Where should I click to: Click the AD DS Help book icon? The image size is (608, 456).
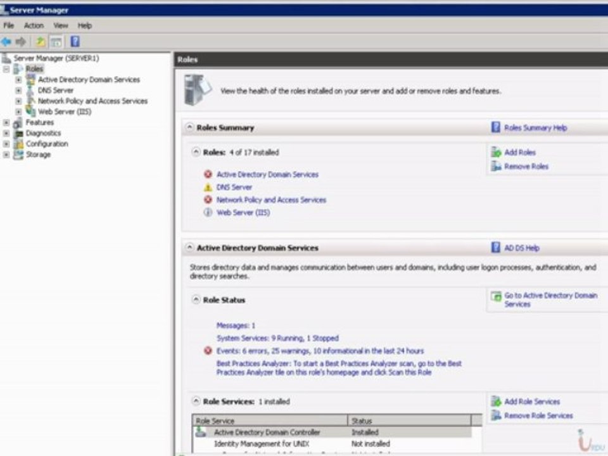point(495,248)
